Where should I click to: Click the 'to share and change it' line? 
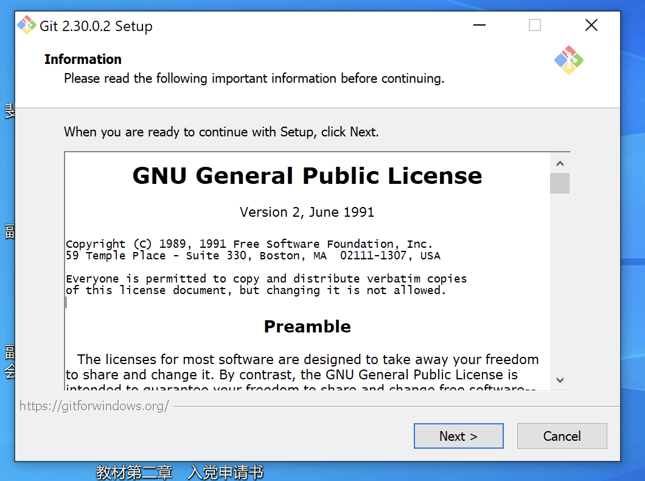tap(291, 374)
